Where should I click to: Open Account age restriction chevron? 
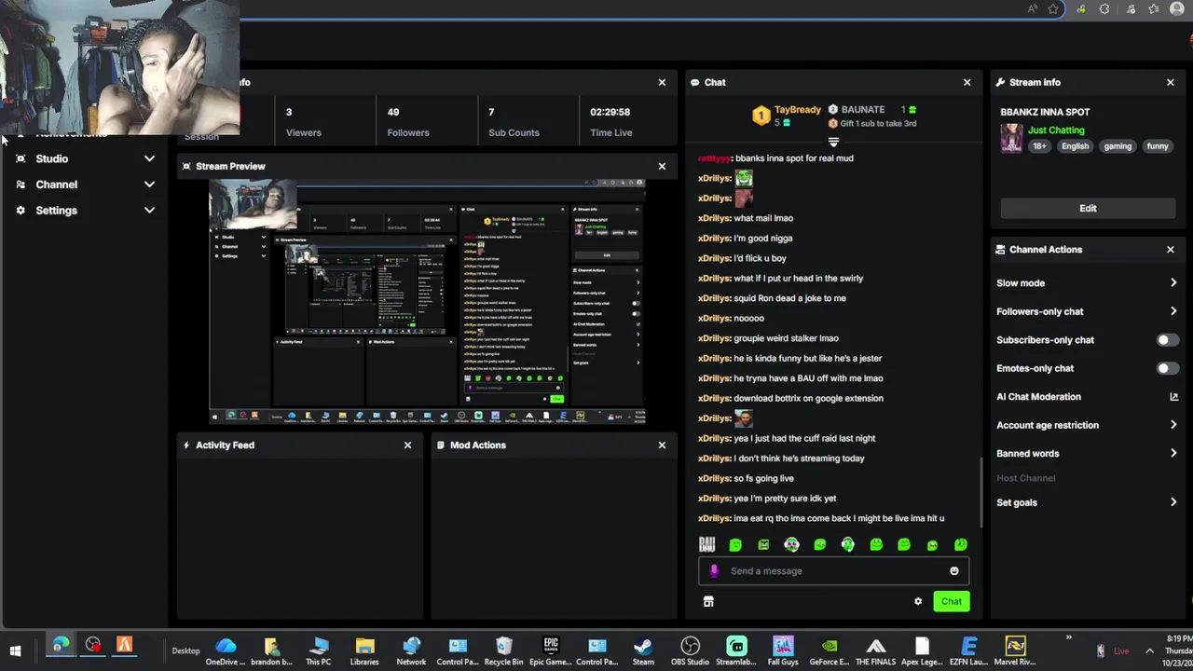pos(1173,425)
